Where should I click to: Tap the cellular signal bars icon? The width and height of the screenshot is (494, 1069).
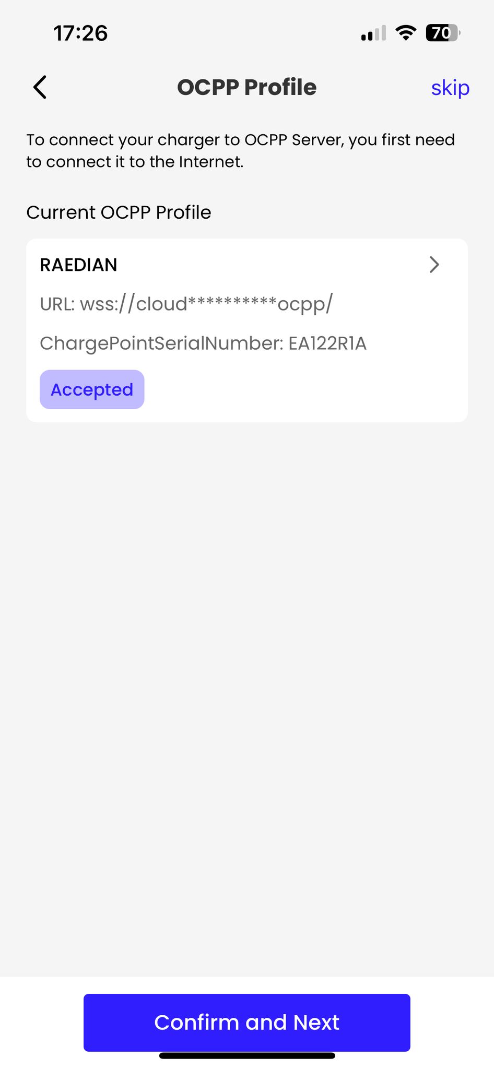tap(373, 33)
